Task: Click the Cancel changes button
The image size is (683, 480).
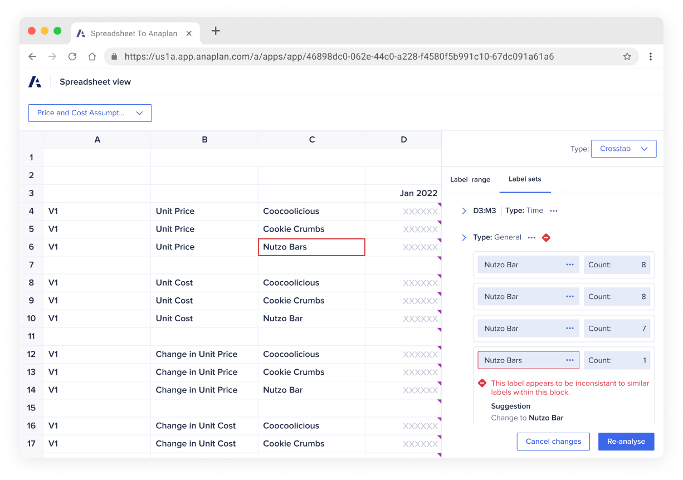Action: point(553,442)
